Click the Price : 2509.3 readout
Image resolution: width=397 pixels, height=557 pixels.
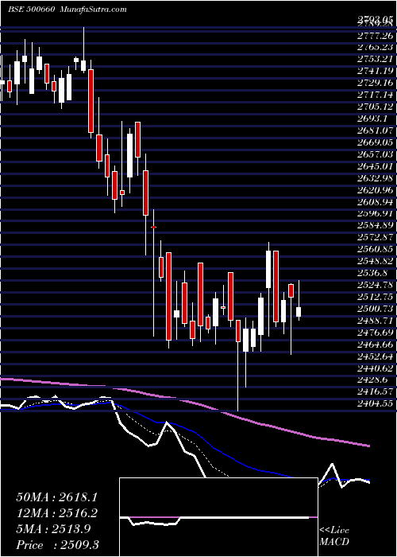point(58,545)
